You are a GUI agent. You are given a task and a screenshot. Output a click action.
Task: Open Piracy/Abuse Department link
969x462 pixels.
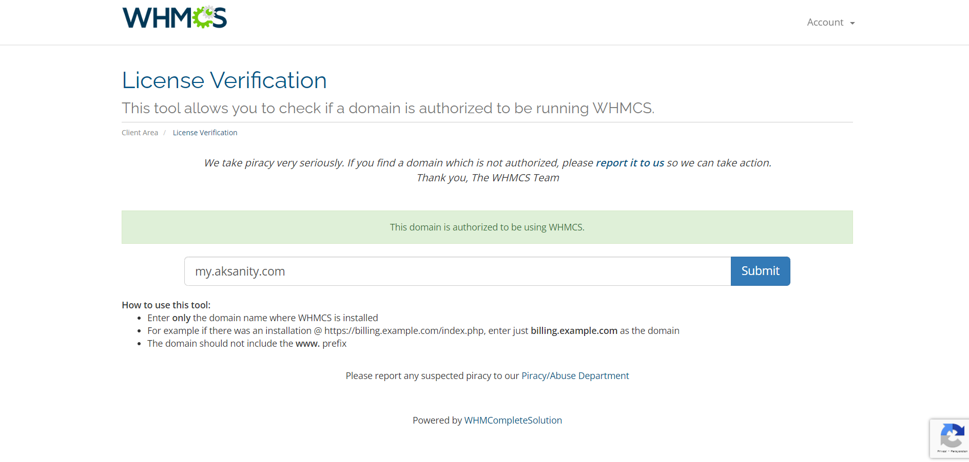coord(575,376)
